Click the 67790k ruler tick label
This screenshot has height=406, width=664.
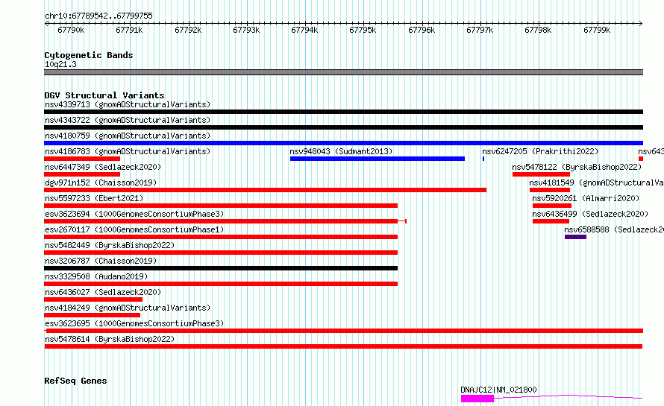[x=71, y=30]
